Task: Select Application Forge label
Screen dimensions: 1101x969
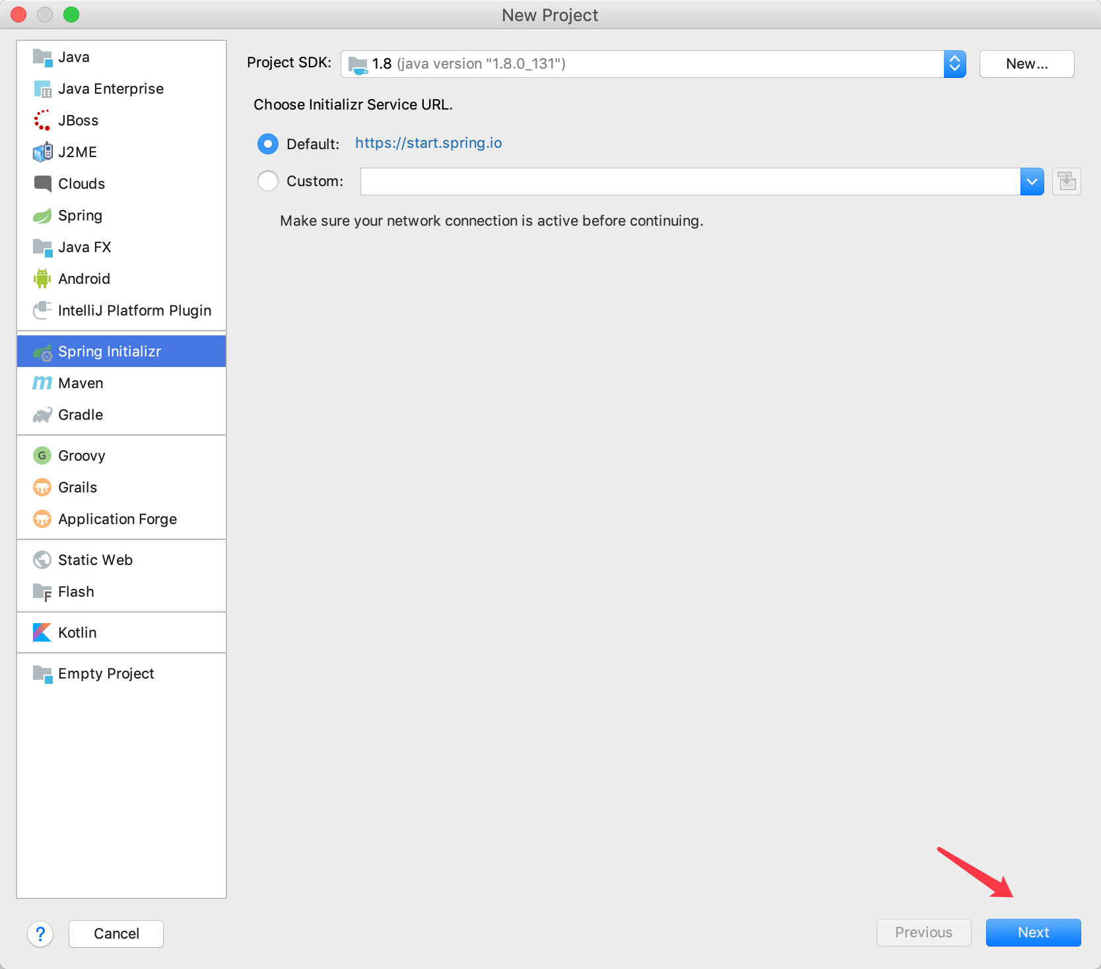Action: tap(117, 519)
